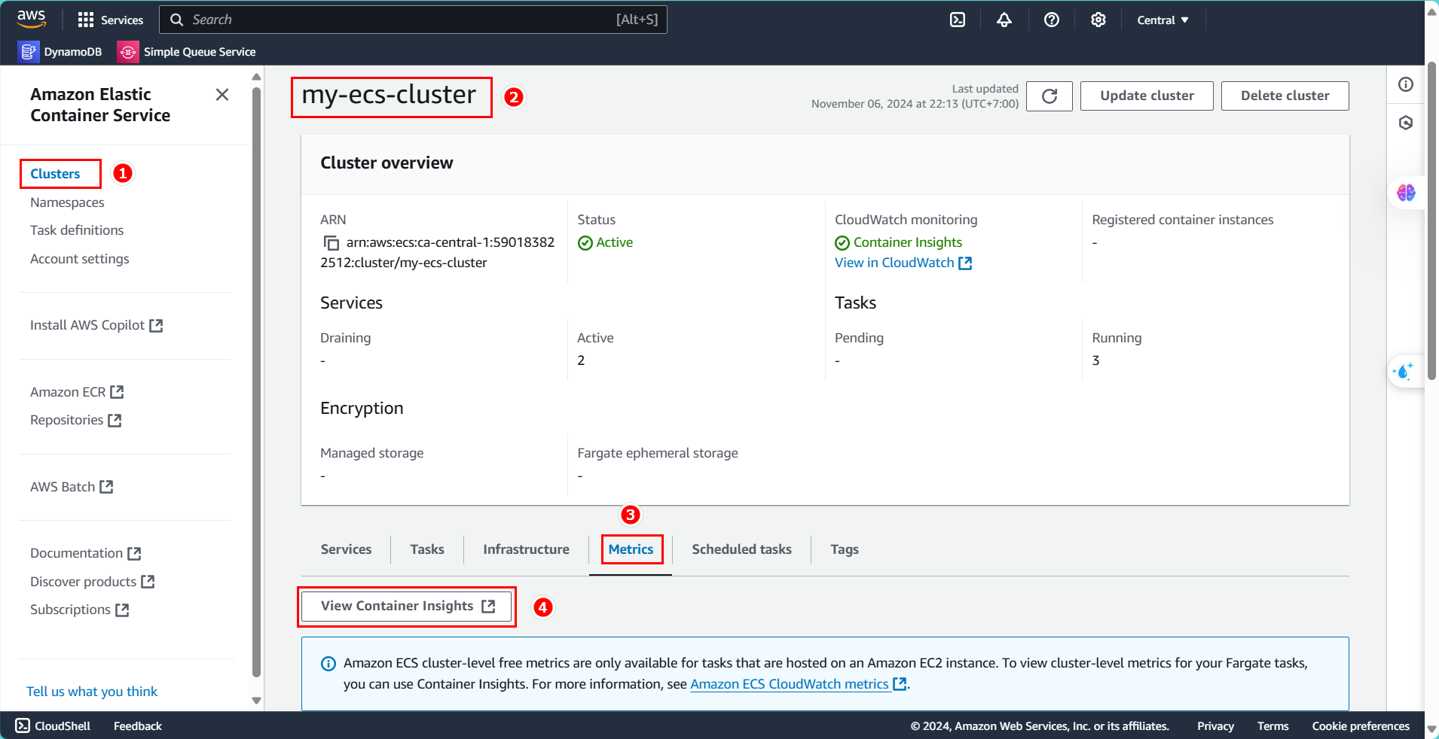The width and height of the screenshot is (1439, 739).
Task: Open the settings gear in top bar
Action: coord(1098,20)
